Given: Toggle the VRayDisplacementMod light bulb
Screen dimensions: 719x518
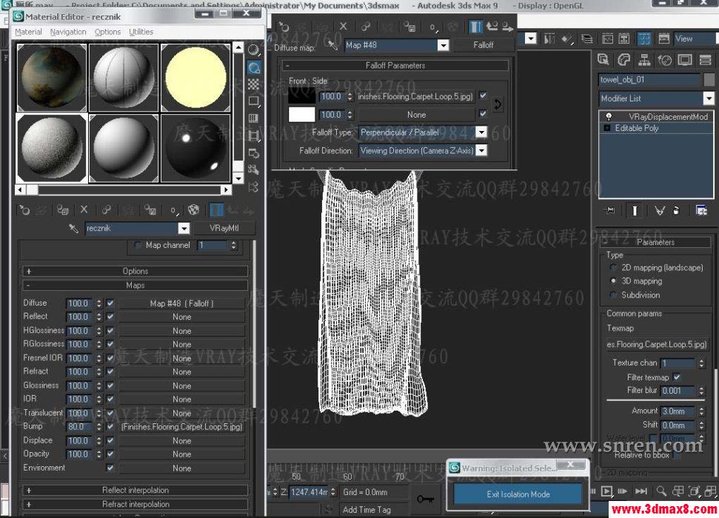Looking at the screenshot, I should click(x=608, y=116).
